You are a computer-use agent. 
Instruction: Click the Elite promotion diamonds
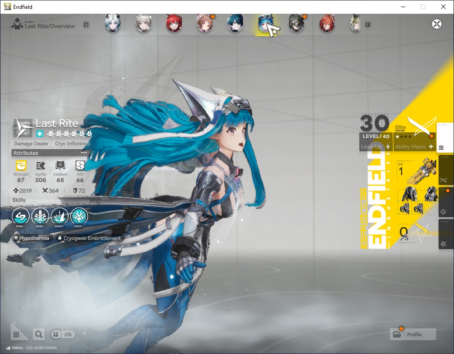click(403, 136)
